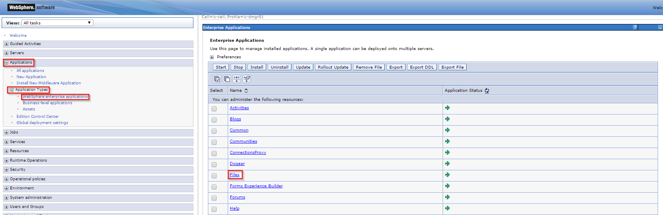This screenshot has height=215, width=663.
Task: Tick the checkbox for Forums
Action: click(x=214, y=198)
